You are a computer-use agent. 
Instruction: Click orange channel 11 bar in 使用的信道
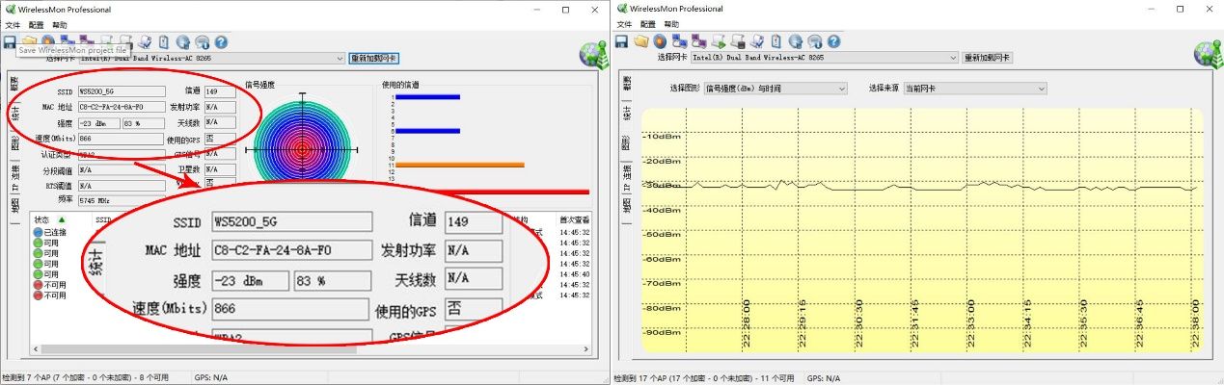tap(460, 165)
